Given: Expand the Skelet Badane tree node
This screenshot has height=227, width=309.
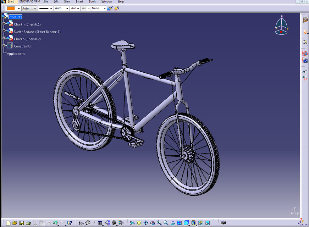Looking at the screenshot, I should tap(4, 31).
